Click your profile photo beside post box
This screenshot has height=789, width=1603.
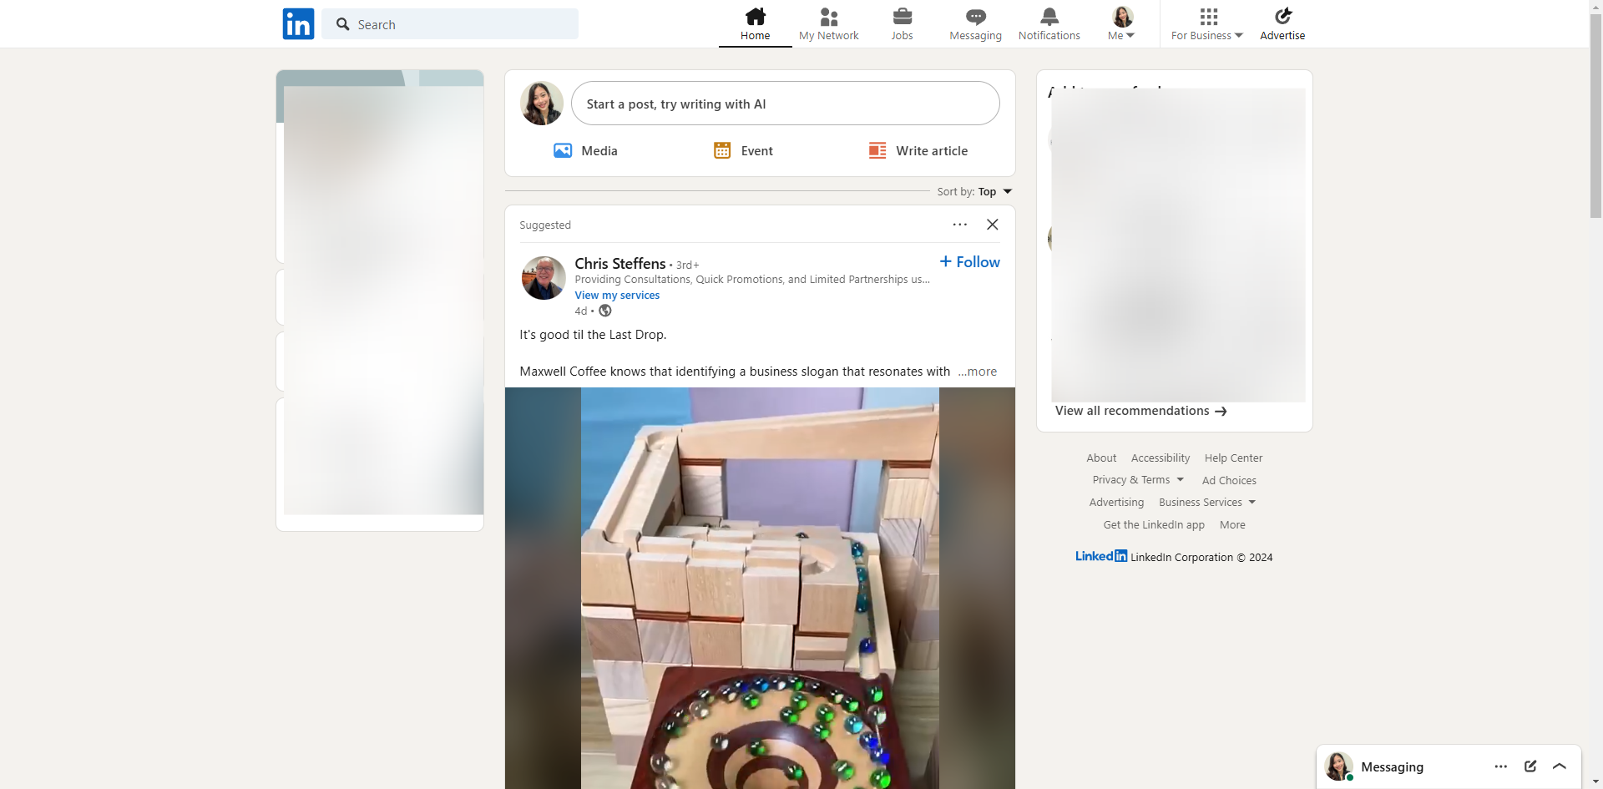point(542,104)
